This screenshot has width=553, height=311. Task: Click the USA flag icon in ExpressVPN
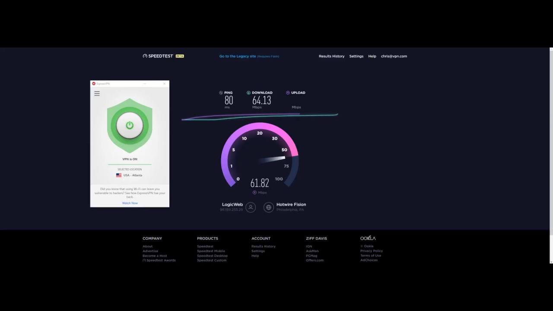(119, 175)
